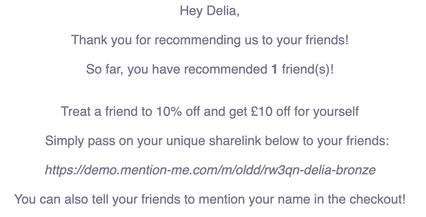Screen dimensions: 426x217
Task: Click the word "friends!" ending the thank-you line
Action: point(327,40)
